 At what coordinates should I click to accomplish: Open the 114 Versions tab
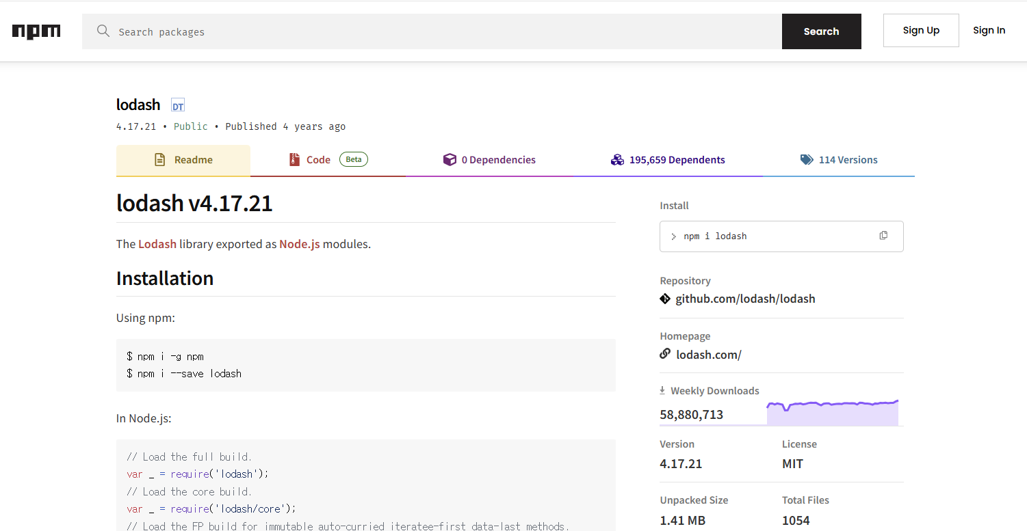click(839, 160)
